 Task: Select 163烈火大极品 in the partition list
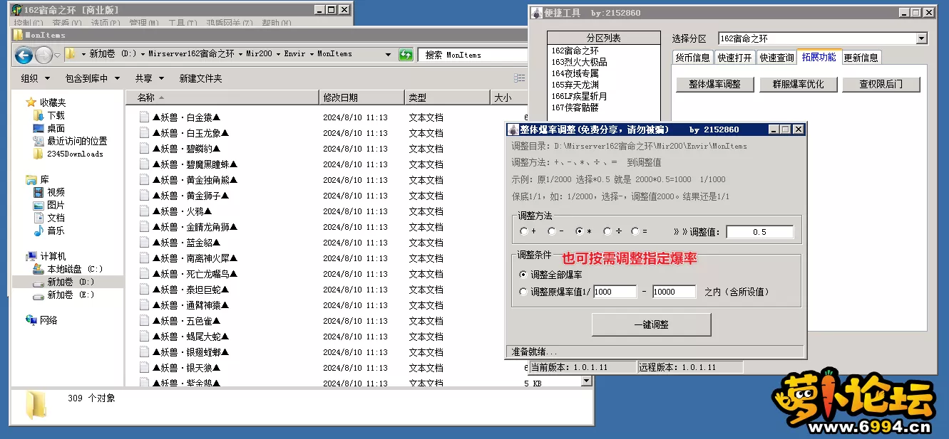click(x=579, y=62)
